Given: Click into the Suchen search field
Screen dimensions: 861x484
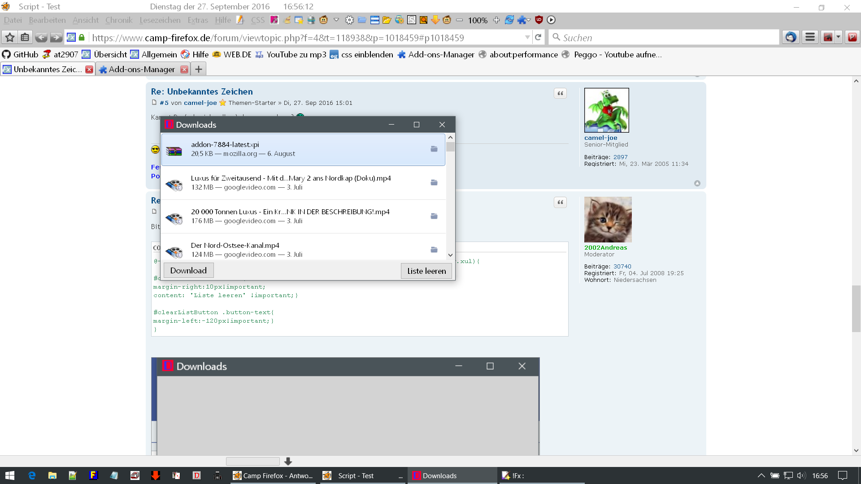Looking at the screenshot, I should tap(664, 38).
